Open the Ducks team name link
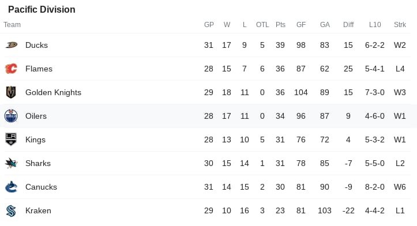This screenshot has width=417, height=226. (36, 45)
